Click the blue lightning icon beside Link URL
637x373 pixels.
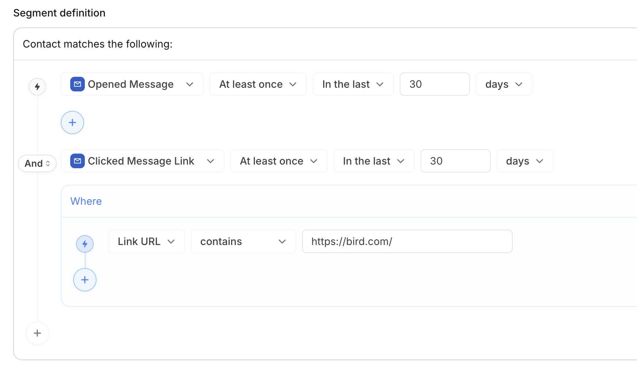coord(85,244)
